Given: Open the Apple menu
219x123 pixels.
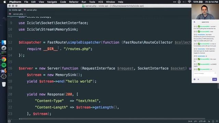Looking at the screenshot, I should (x=4, y=2).
